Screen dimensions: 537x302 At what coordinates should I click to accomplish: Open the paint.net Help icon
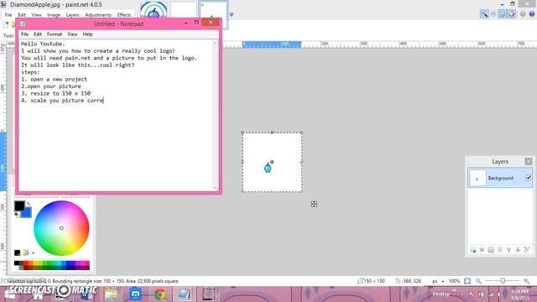click(x=532, y=14)
